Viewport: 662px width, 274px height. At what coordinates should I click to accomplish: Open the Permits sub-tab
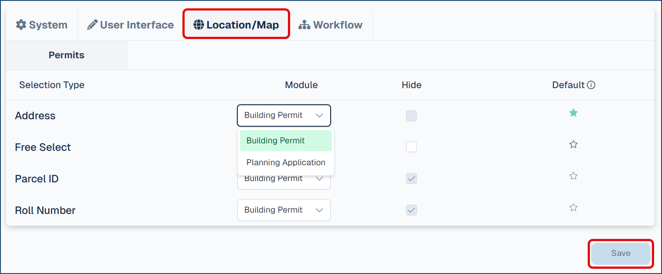point(66,55)
